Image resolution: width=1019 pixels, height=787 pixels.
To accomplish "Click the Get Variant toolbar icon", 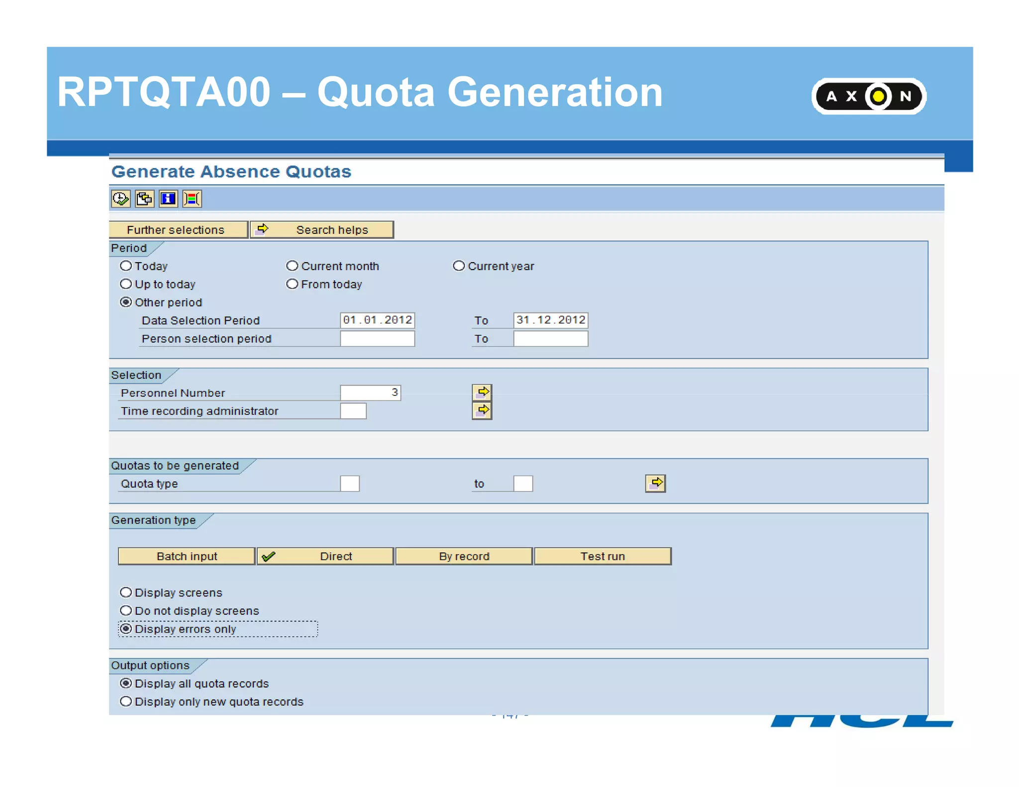I will (x=144, y=199).
